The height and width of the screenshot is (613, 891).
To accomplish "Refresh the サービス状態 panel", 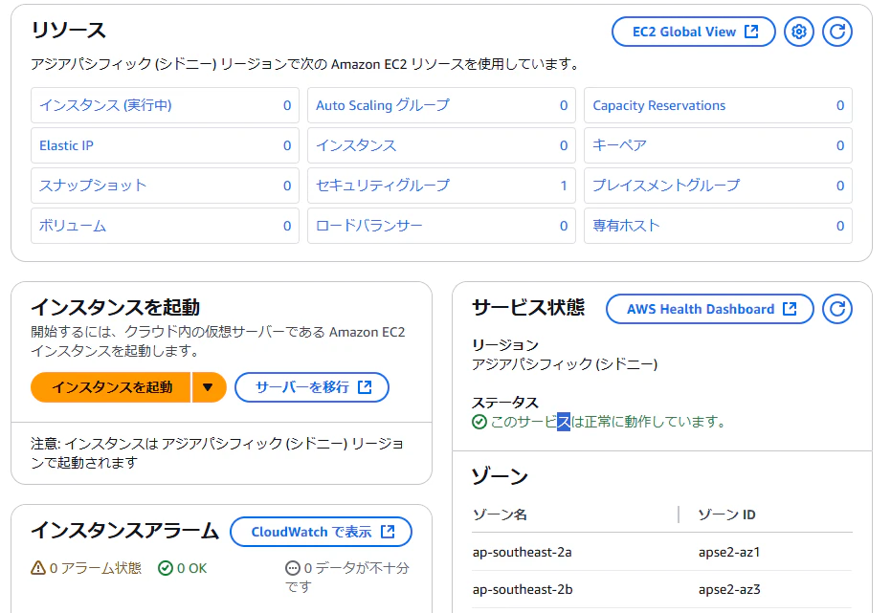I will point(837,309).
